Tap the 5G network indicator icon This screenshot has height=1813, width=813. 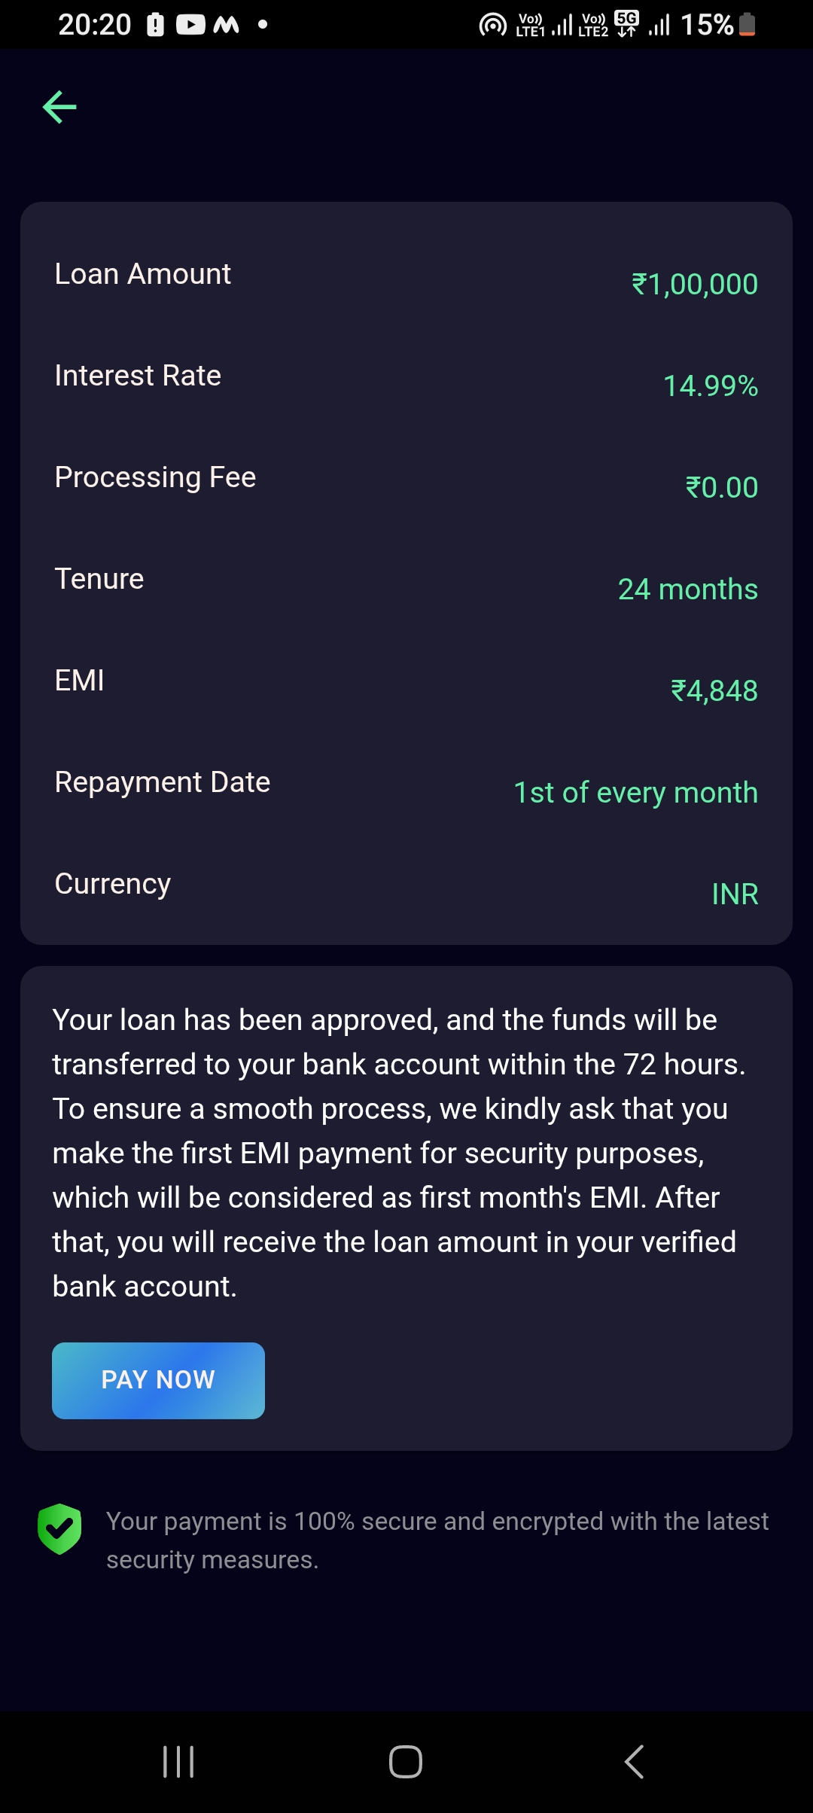pos(626,24)
